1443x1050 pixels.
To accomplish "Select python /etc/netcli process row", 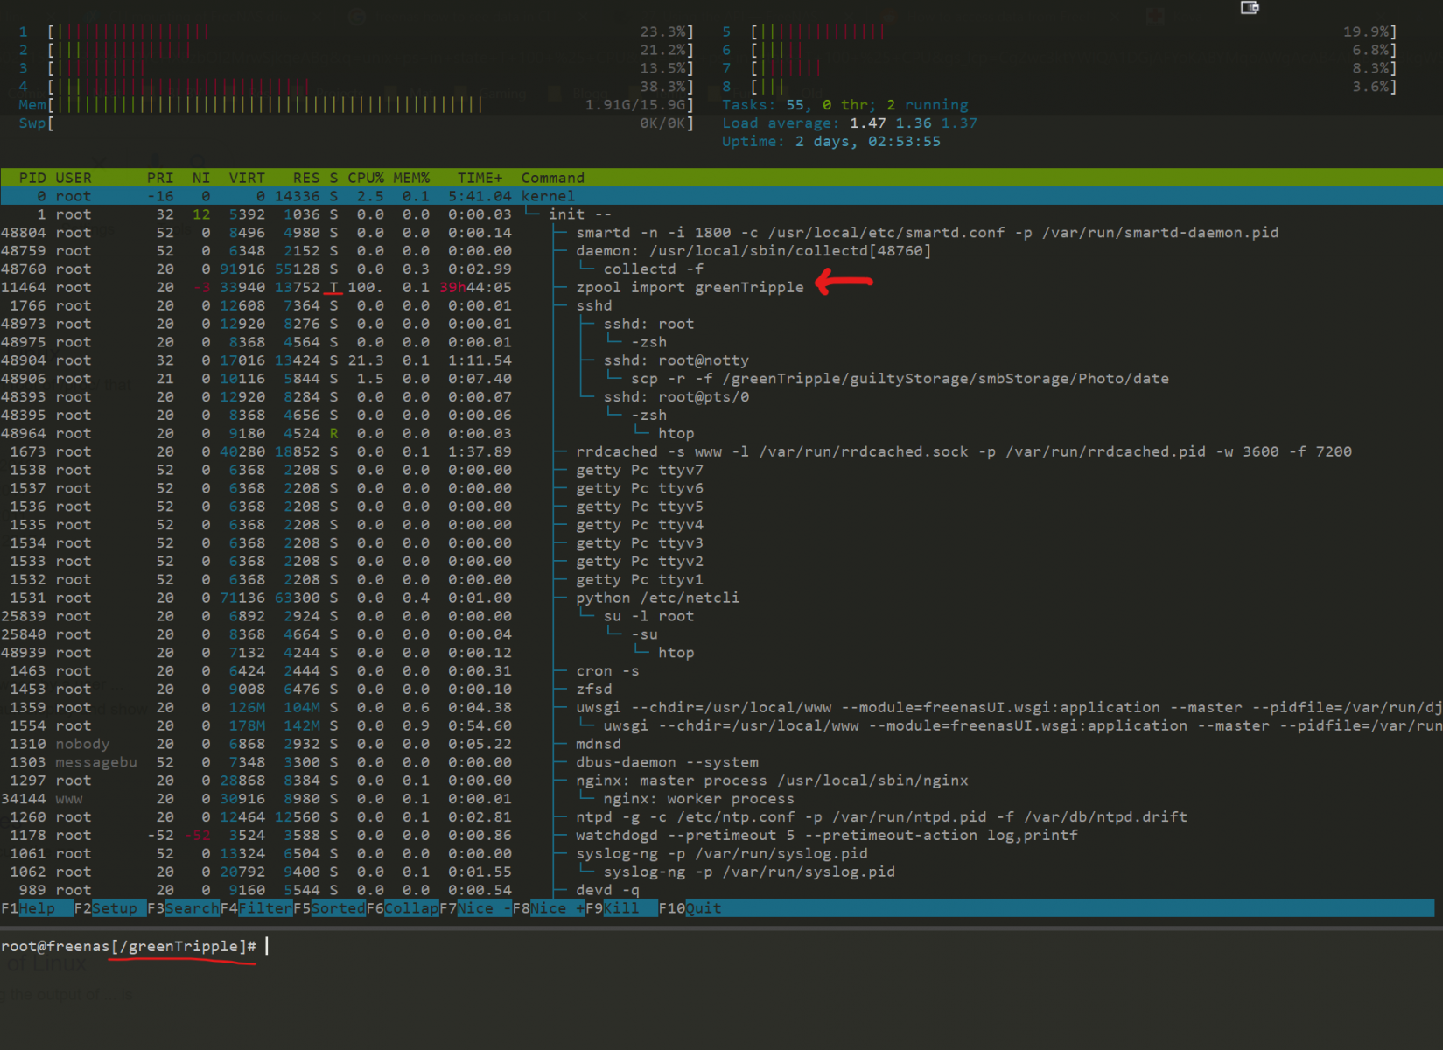I will (721, 598).
